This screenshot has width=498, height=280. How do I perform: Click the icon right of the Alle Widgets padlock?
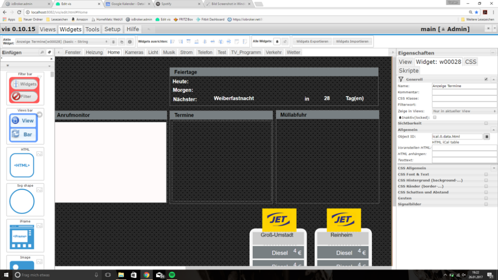pos(285,42)
